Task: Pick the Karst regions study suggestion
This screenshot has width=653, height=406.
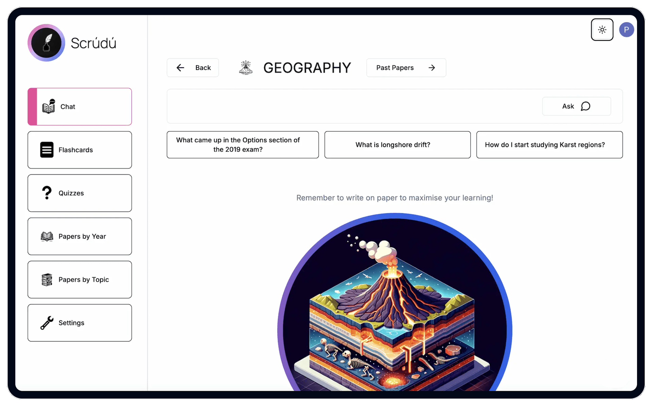Action: click(x=550, y=145)
